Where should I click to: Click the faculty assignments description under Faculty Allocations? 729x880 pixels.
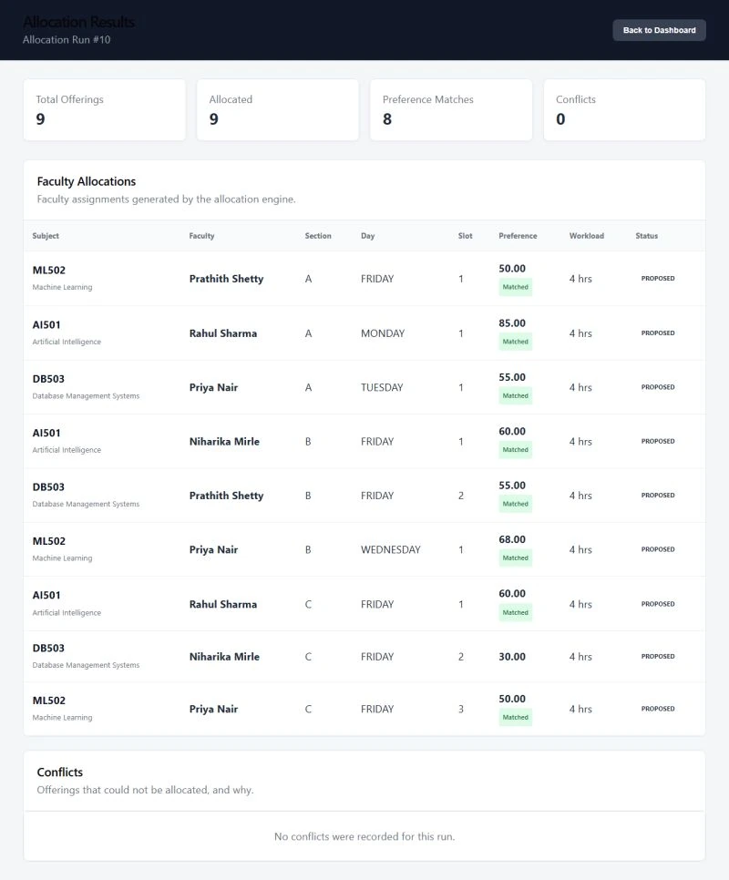pyautogui.click(x=166, y=200)
